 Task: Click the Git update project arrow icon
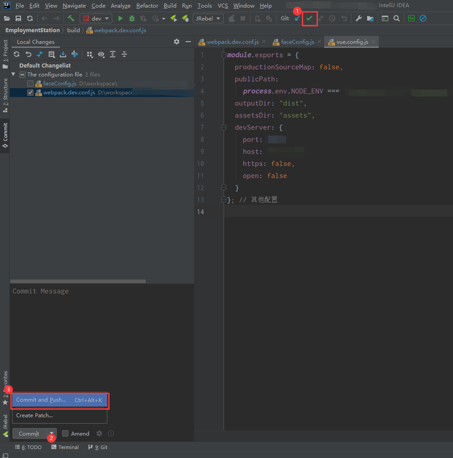coord(297,18)
